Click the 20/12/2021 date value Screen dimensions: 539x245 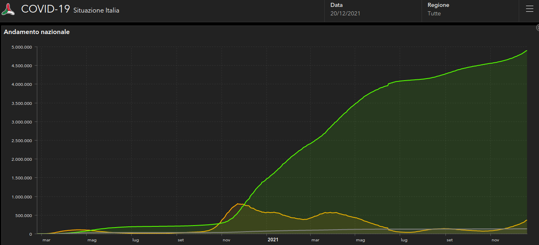(x=345, y=13)
